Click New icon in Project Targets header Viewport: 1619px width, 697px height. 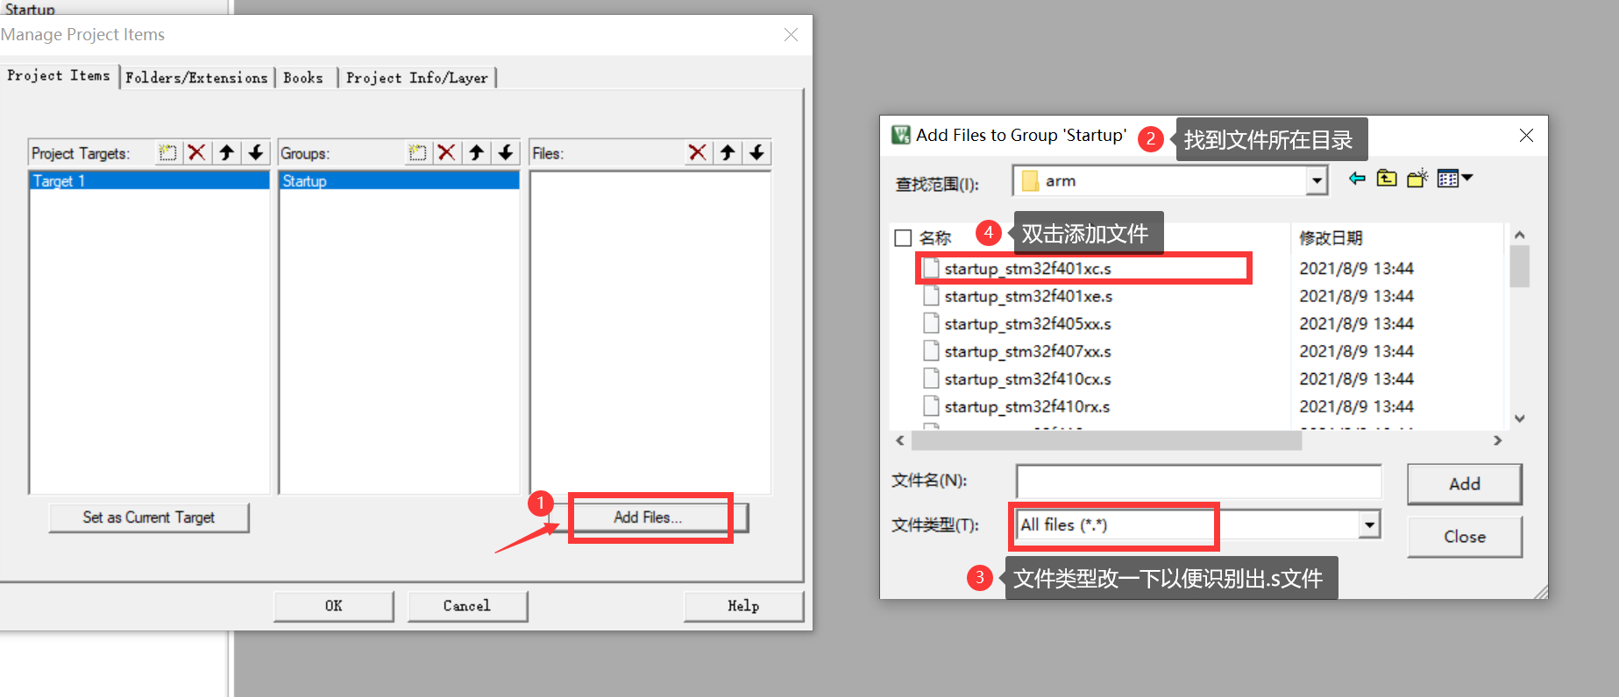[x=167, y=153]
